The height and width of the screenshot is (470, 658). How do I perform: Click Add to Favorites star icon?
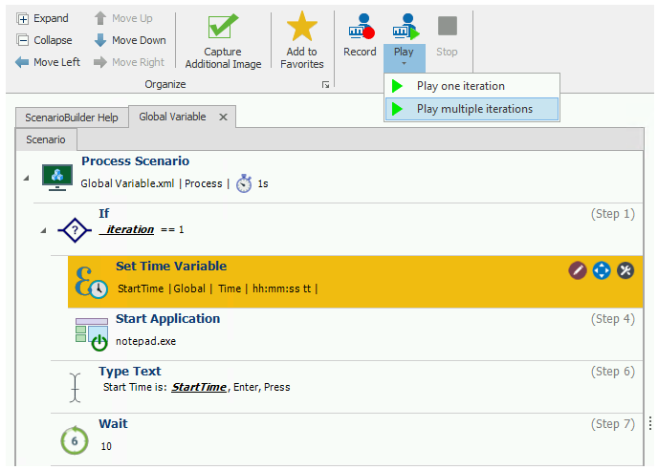pyautogui.click(x=301, y=26)
